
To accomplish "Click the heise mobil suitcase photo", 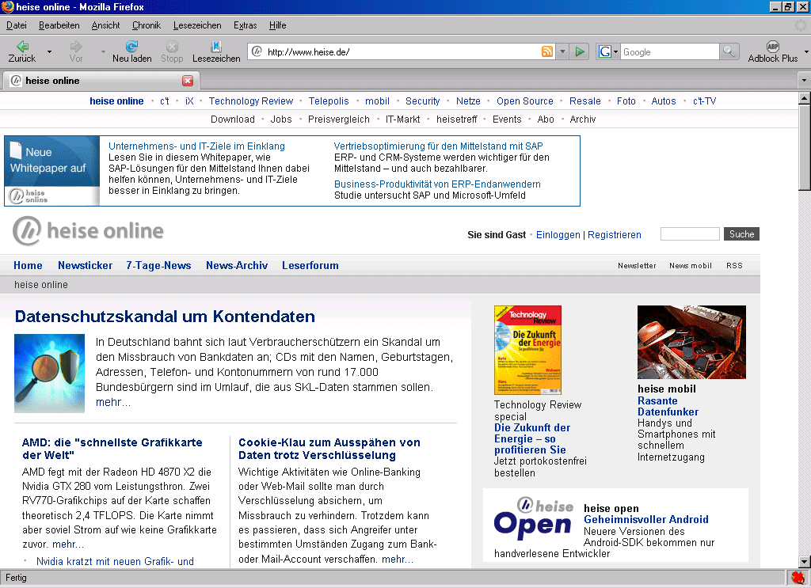I will pos(691,342).
